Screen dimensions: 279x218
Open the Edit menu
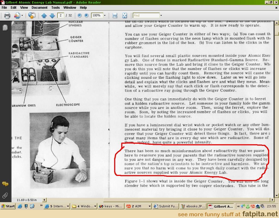(x=14, y=8)
